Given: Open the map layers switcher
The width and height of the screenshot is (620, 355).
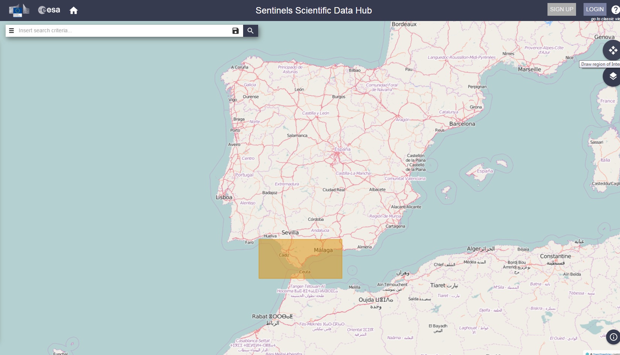Looking at the screenshot, I should coord(612,77).
